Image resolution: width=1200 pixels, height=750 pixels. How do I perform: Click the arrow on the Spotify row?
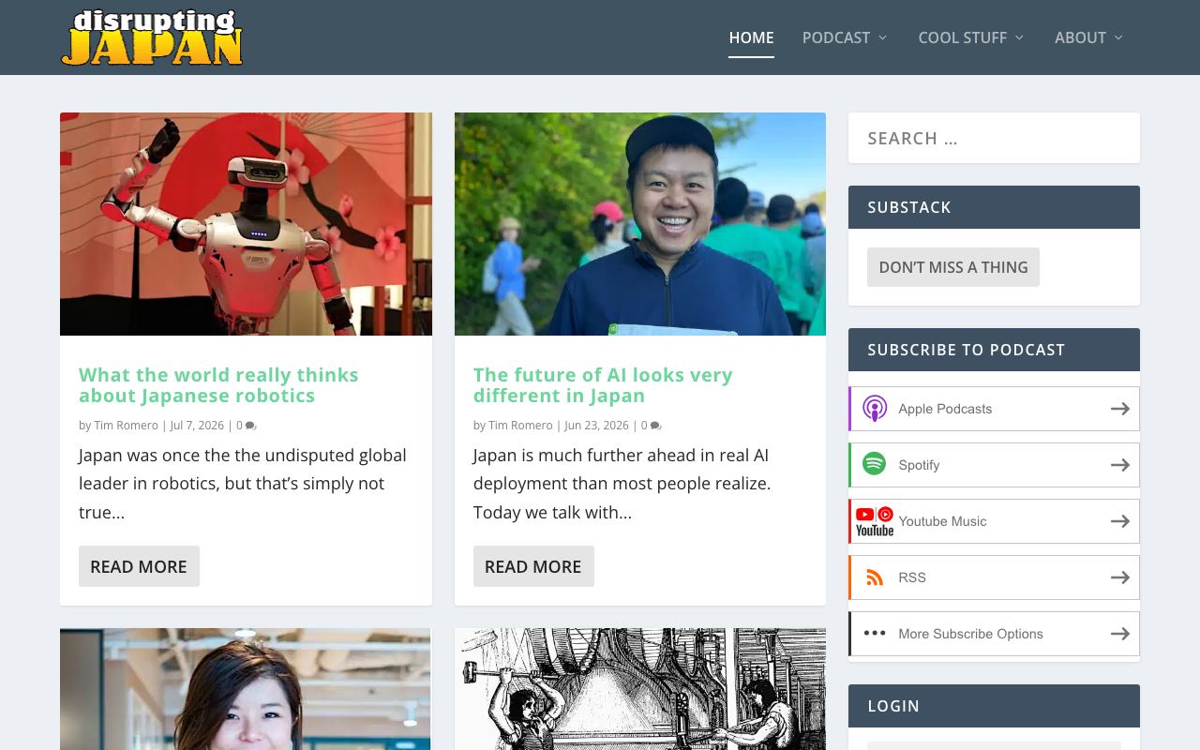(x=1120, y=465)
